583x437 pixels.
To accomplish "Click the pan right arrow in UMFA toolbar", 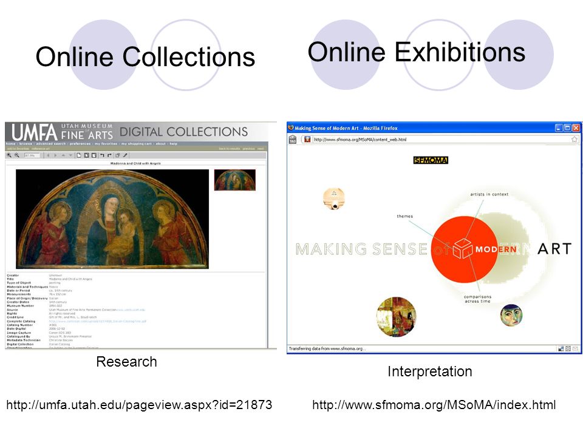I will 55,155.
